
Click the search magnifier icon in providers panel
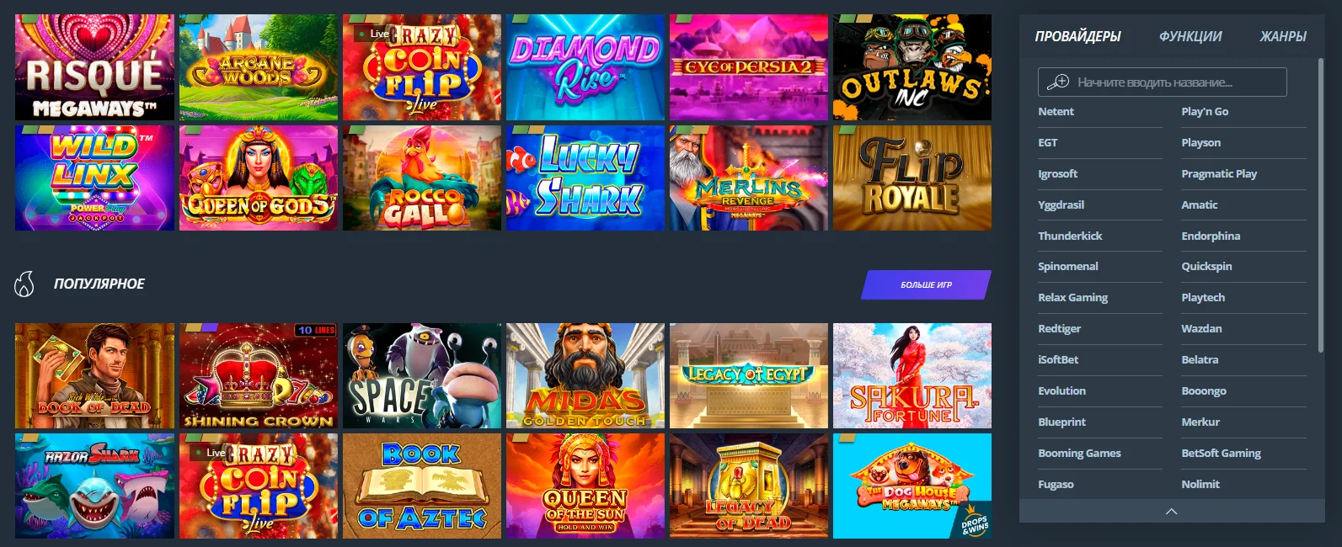tap(1057, 82)
